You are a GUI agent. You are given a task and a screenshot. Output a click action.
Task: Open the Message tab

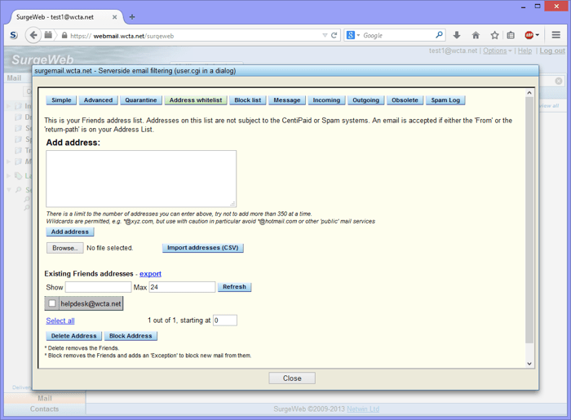tap(287, 100)
